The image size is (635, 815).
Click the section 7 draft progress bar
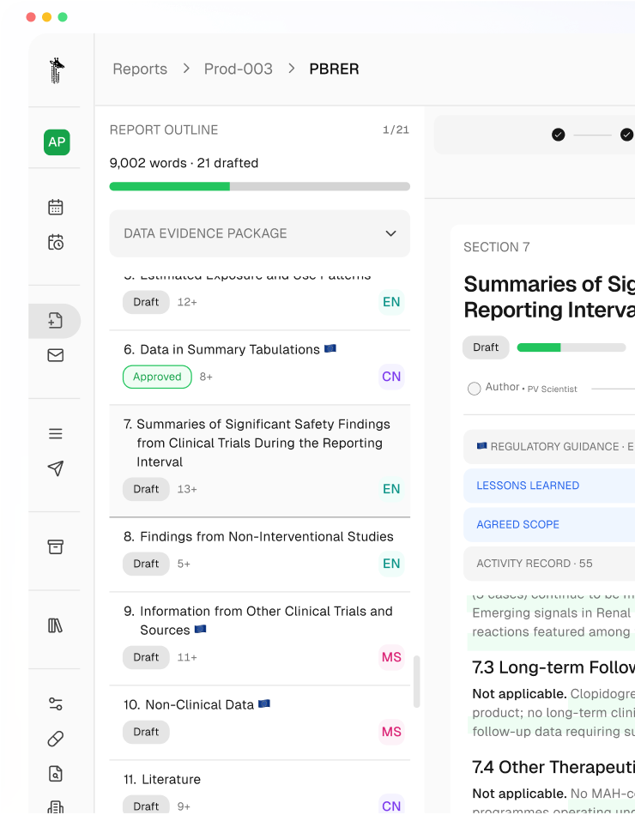point(571,347)
